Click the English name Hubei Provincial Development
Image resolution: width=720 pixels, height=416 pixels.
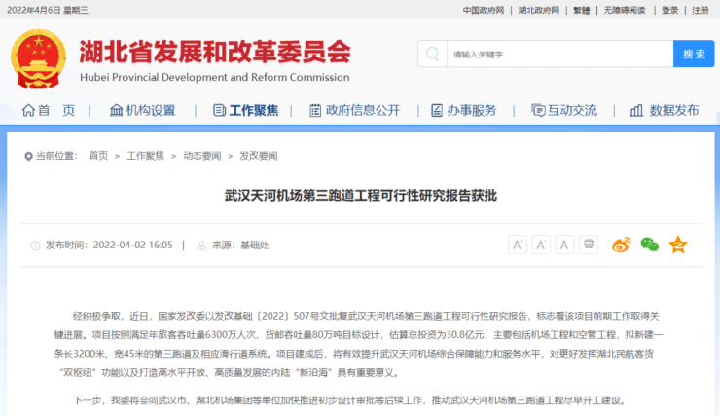pos(214,77)
